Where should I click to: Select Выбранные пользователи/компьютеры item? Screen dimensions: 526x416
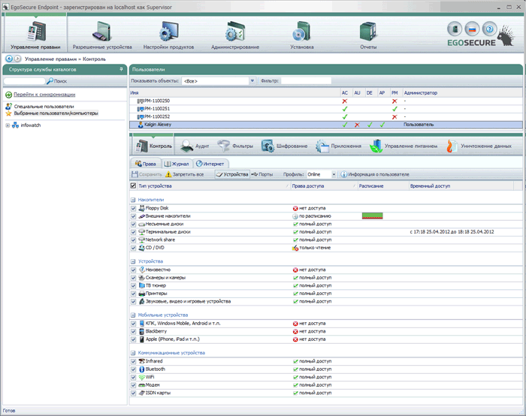(56, 113)
